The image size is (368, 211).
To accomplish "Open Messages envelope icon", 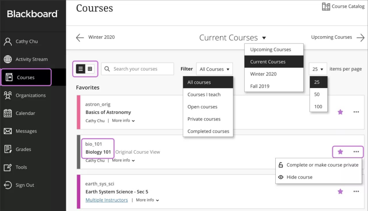I will tap(8, 131).
